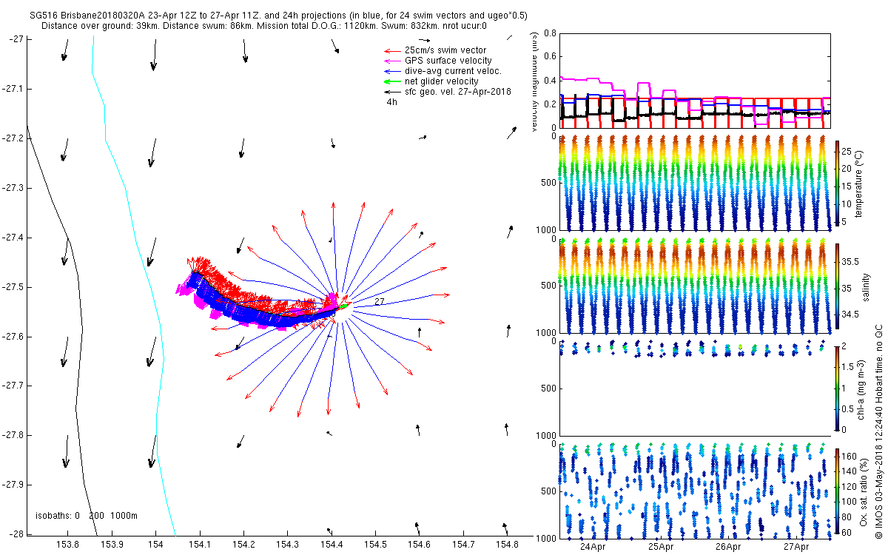Screen dimensions: 888x555
Task: Click the '25' temperature colorbar tick
Action: [x=848, y=150]
